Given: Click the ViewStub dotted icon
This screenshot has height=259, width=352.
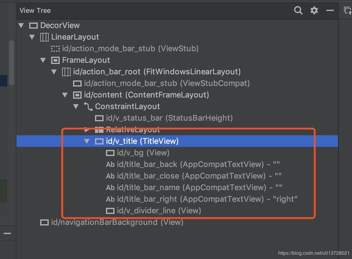Looking at the screenshot, I should pos(55,49).
